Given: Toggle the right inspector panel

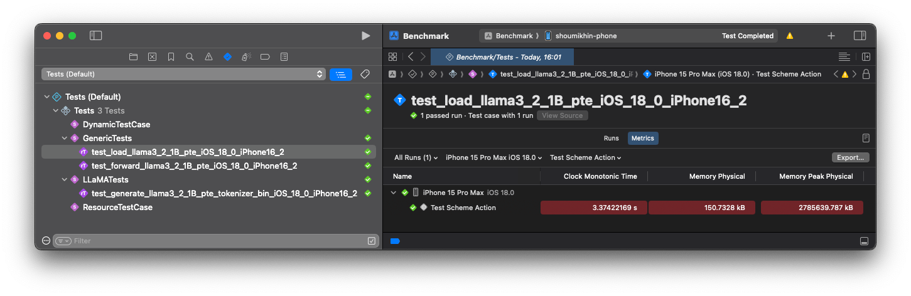Looking at the screenshot, I should pyautogui.click(x=860, y=36).
